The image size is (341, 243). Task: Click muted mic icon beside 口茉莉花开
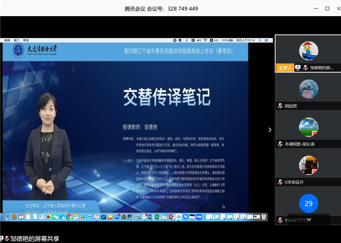(x=280, y=182)
